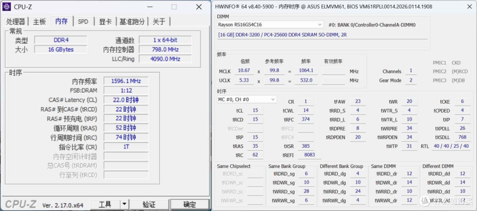477x211 pixels.
Task: Open the MC #0, CH #0 dropdown
Action: [247, 99]
